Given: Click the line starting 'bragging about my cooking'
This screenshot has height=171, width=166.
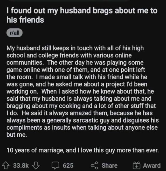Looking at the screenshot, I should coord(81,106).
